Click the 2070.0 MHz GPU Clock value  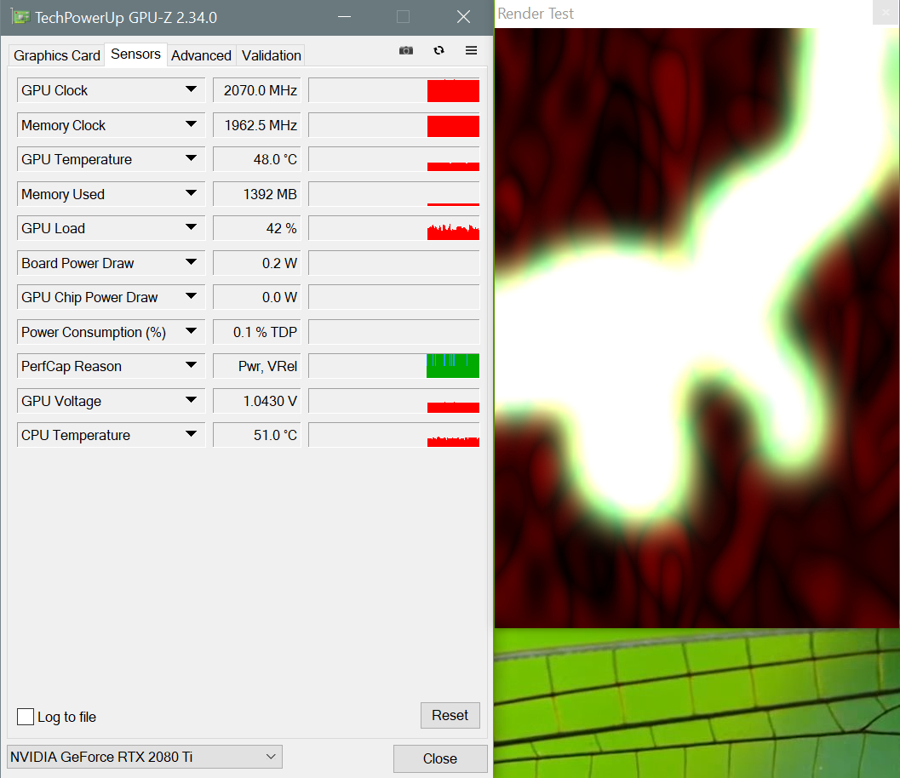(x=257, y=90)
